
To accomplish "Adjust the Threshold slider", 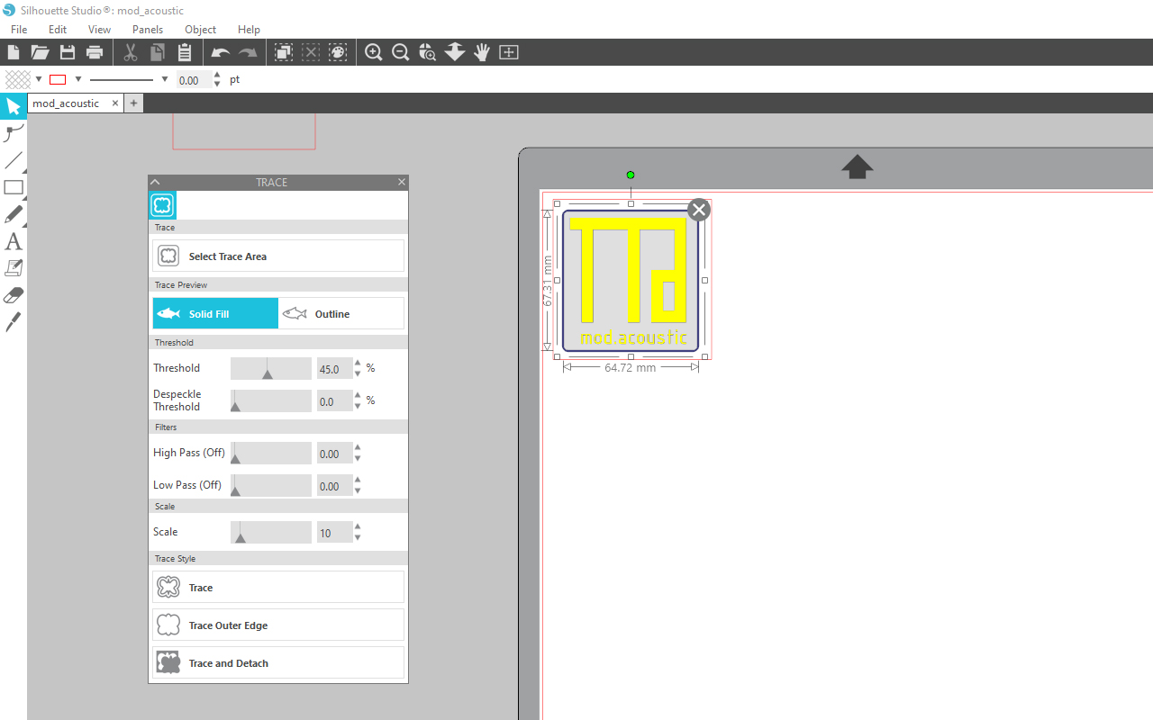I will 271,368.
